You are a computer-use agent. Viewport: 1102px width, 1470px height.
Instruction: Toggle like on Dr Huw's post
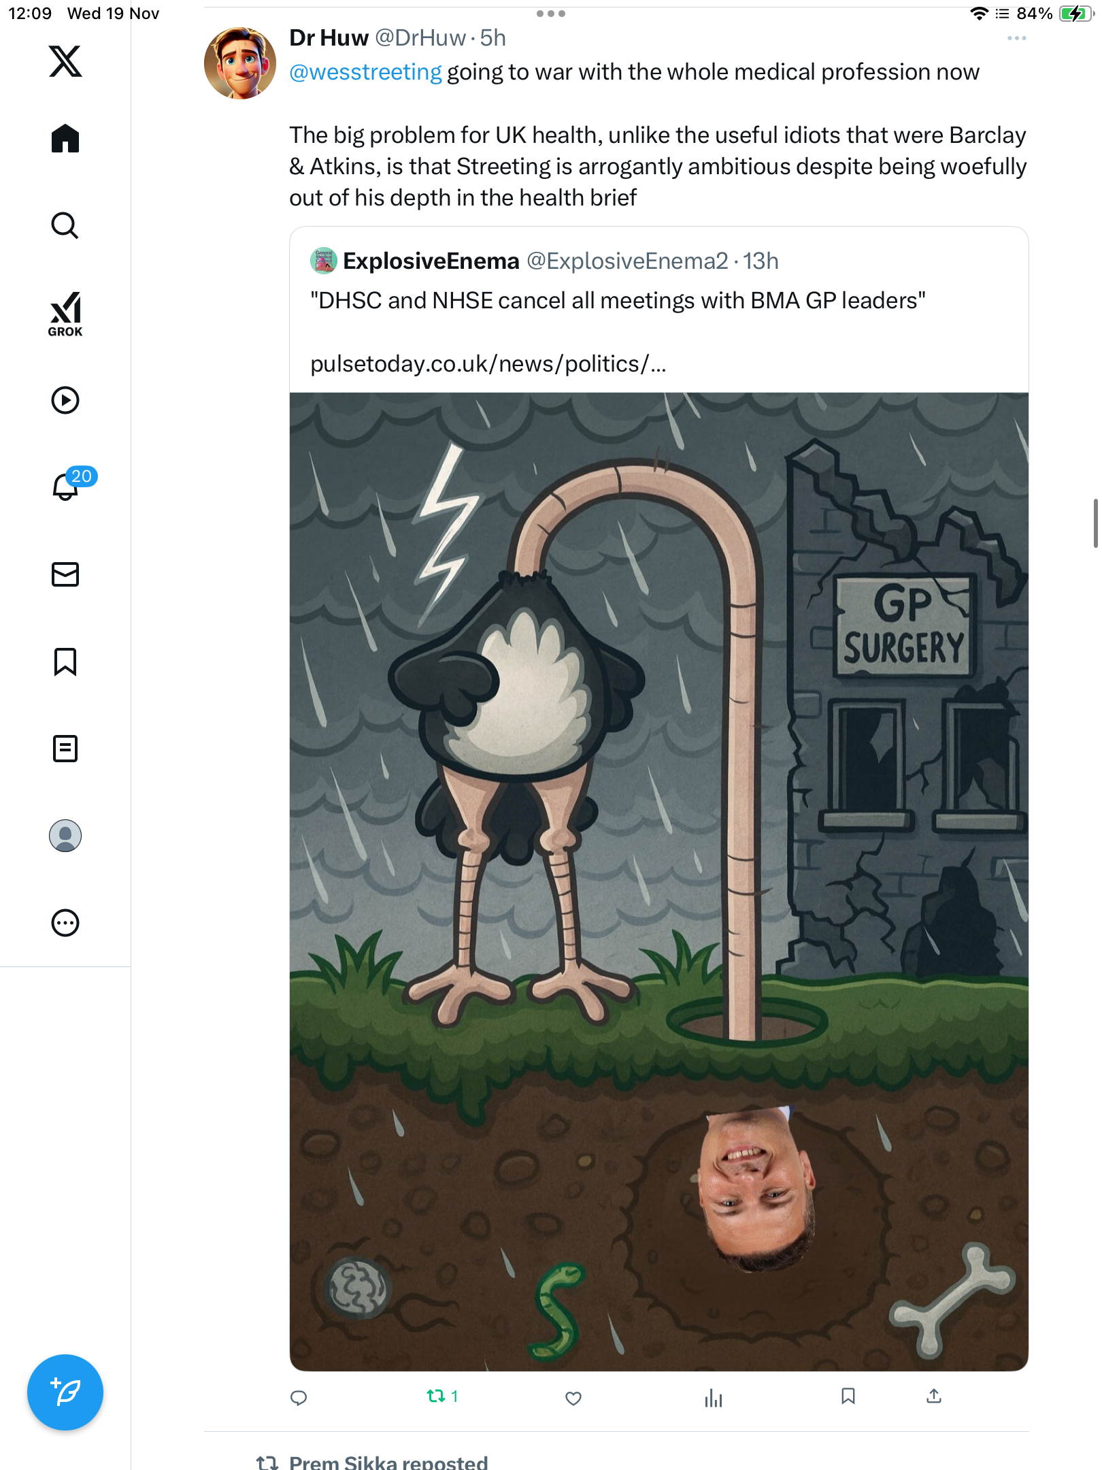573,1398
